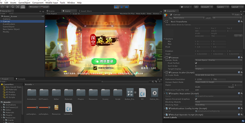Click Maximize On Play button
The width and height of the screenshot is (245, 123).
(127, 14)
